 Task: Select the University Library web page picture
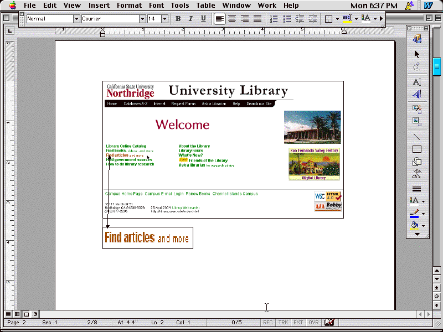[223, 149]
